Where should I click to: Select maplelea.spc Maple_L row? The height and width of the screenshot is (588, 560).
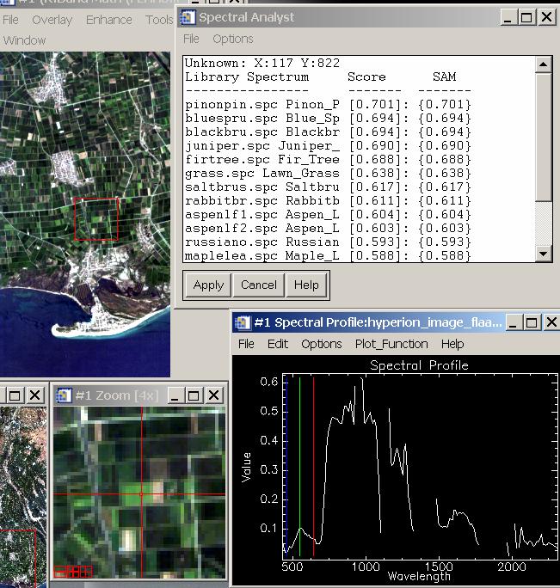point(328,256)
